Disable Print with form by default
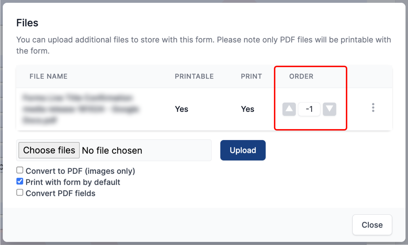Image resolution: width=408 pixels, height=245 pixels. [20, 181]
